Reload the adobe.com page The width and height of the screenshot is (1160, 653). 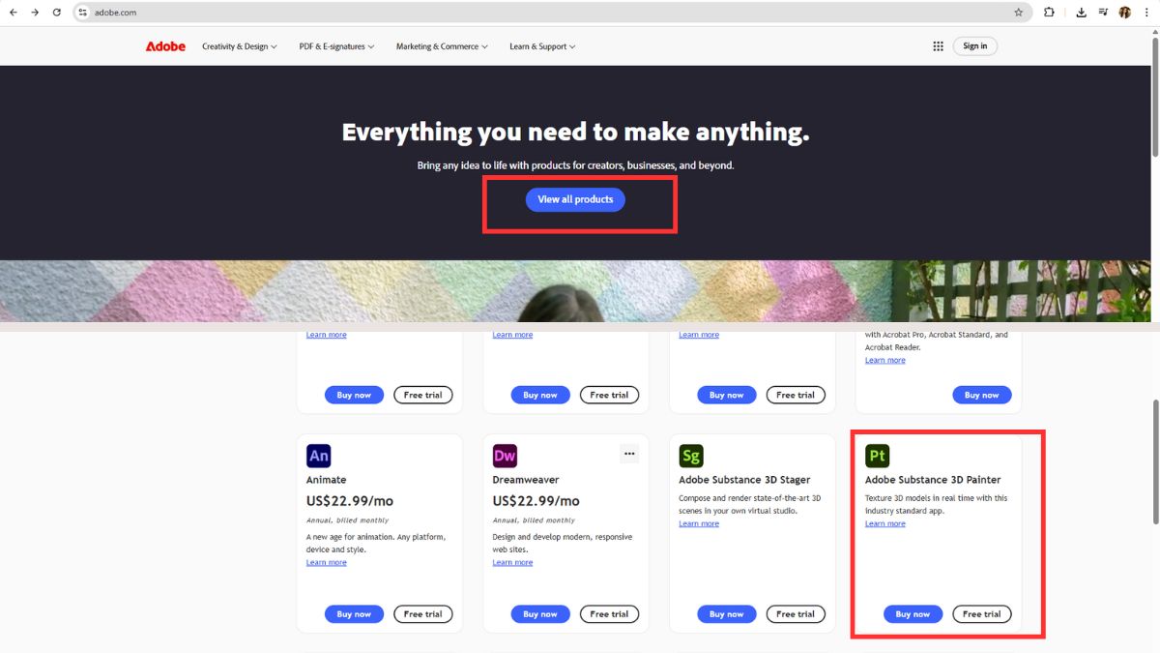click(57, 13)
